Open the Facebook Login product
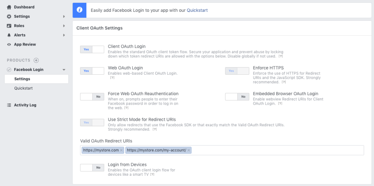This screenshot has width=374, height=186. pyautogui.click(x=29, y=70)
